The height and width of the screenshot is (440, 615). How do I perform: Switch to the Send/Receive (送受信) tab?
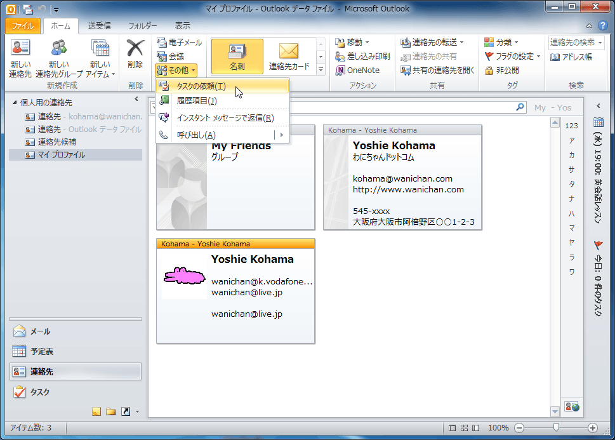99,26
